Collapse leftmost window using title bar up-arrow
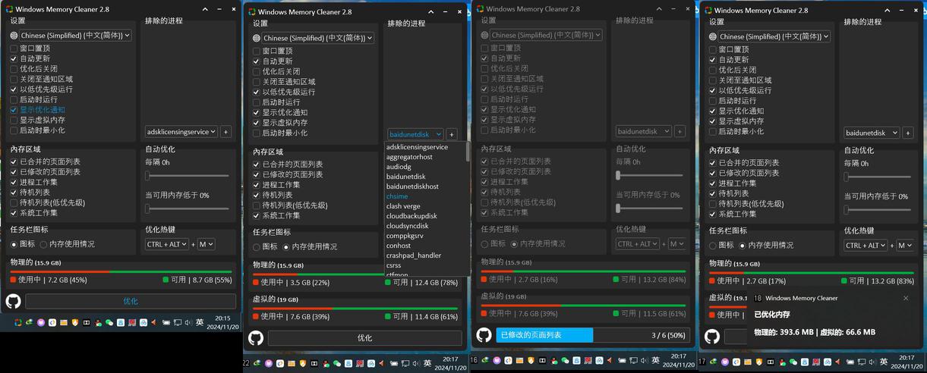The height and width of the screenshot is (373, 927). pos(206,9)
